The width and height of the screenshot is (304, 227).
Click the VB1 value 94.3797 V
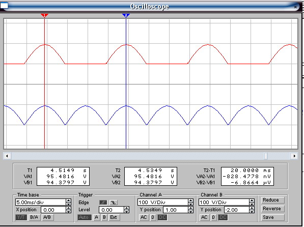(x=66, y=183)
